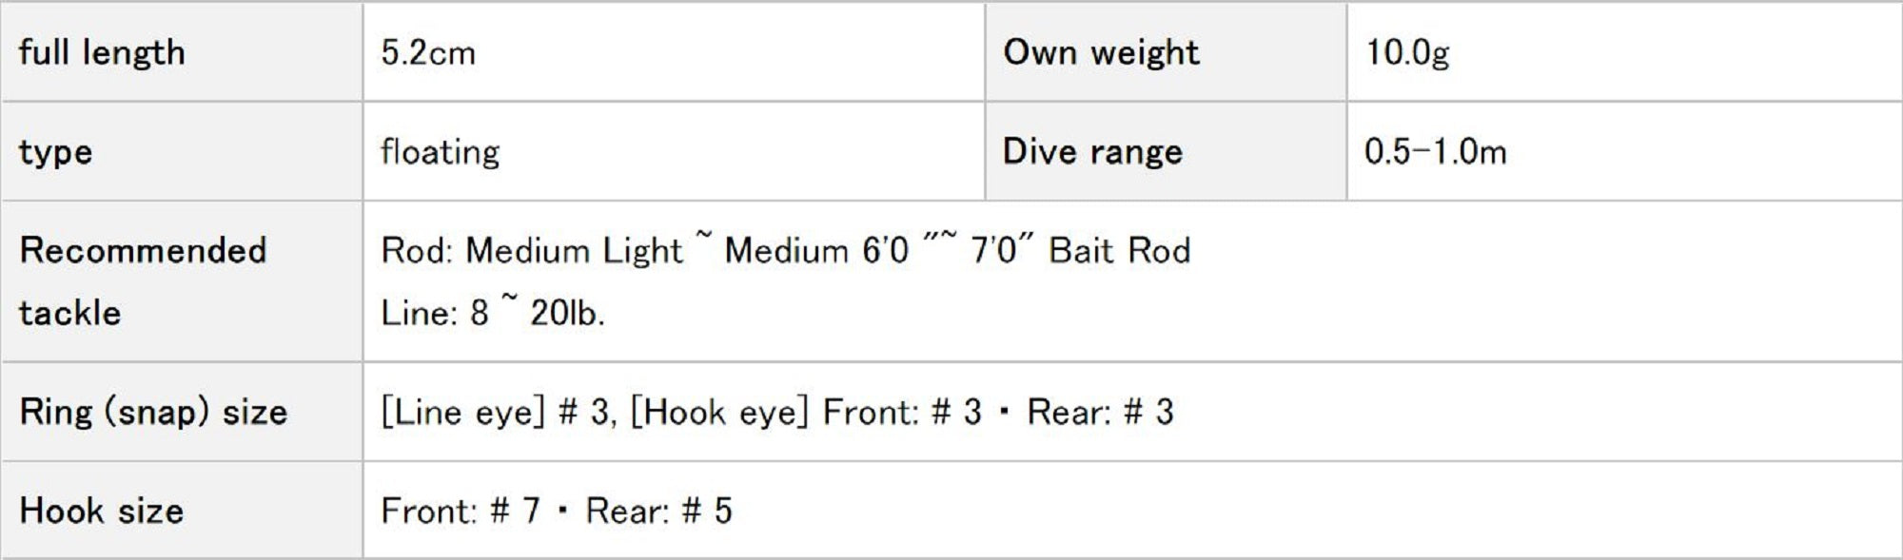Click the "full length" label cell

[x=102, y=52]
